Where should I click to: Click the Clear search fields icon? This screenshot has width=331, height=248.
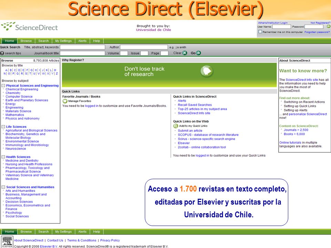pos(185,53)
